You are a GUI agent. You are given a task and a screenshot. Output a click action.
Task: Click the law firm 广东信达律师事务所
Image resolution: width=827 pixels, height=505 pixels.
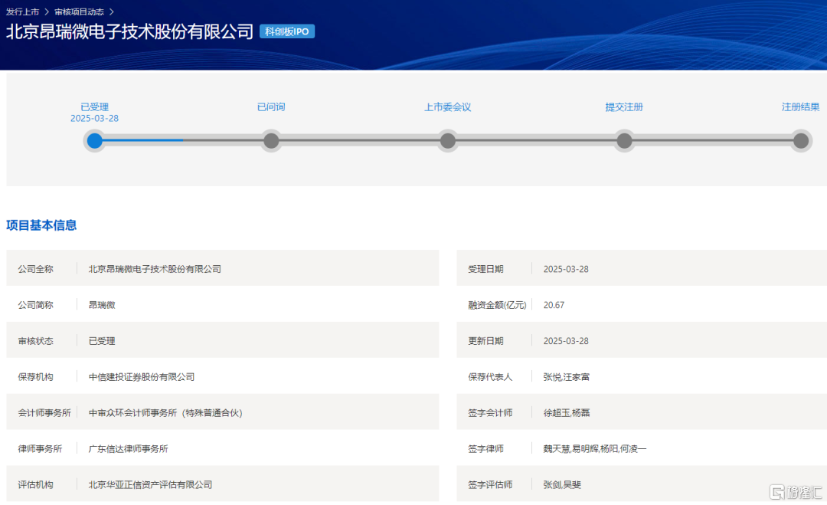click(x=128, y=448)
